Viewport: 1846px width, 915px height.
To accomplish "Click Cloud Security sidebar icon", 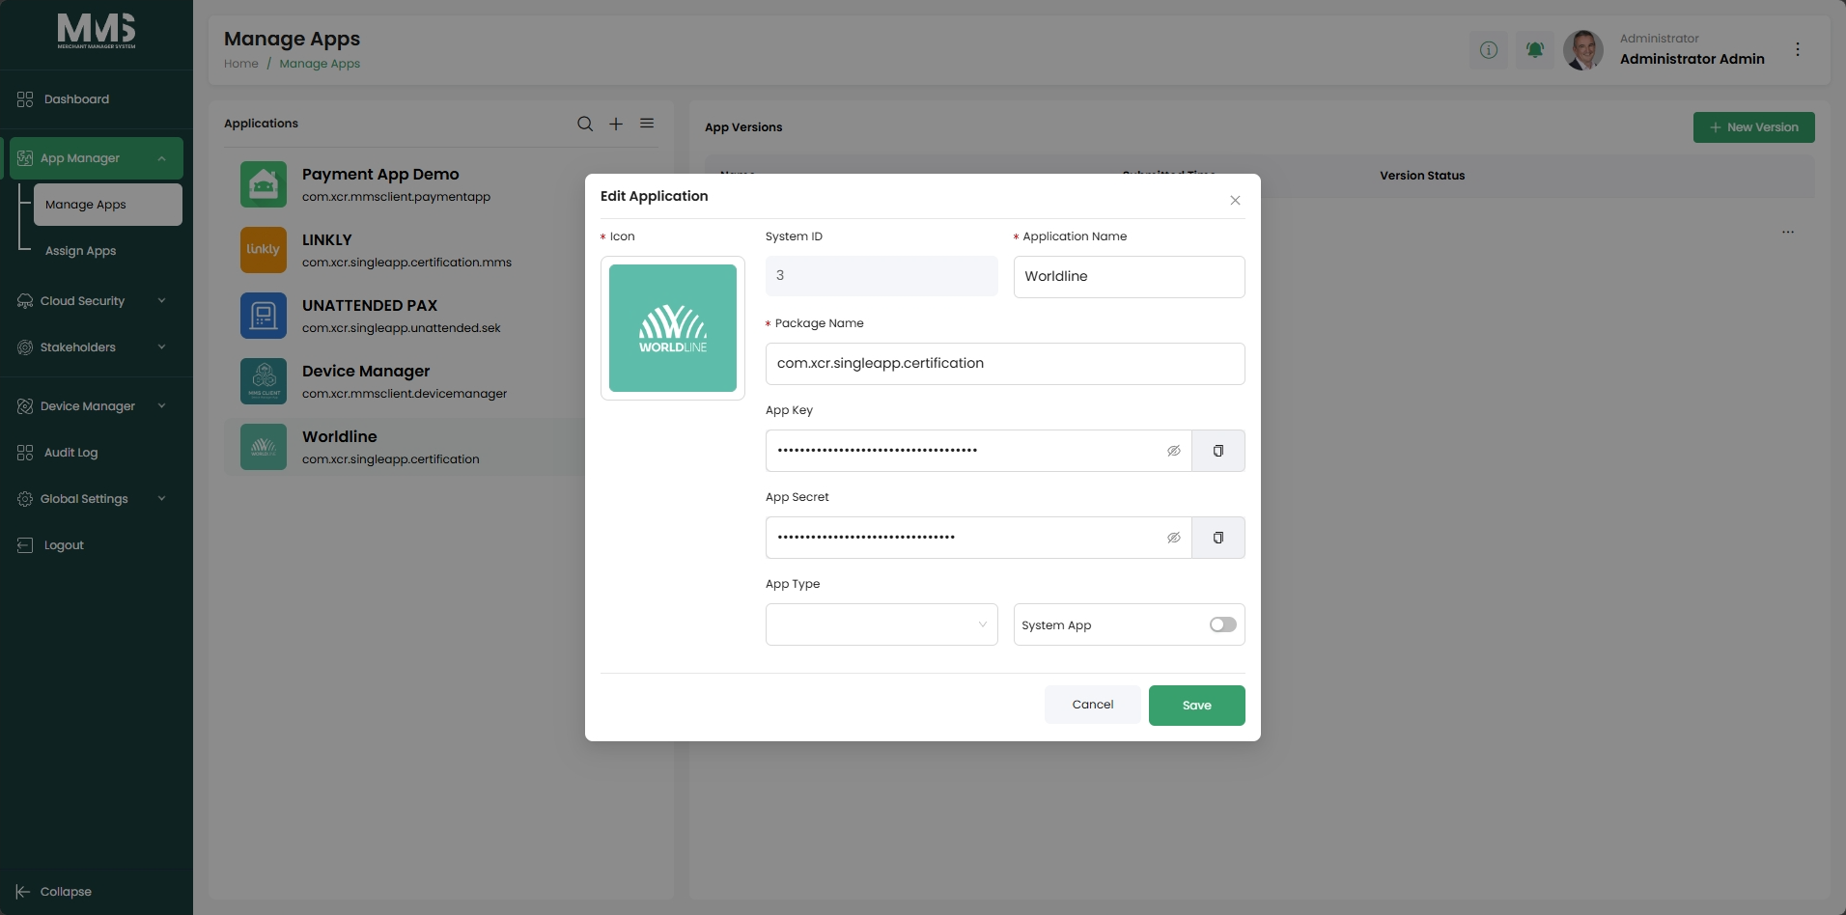I will [x=25, y=301].
